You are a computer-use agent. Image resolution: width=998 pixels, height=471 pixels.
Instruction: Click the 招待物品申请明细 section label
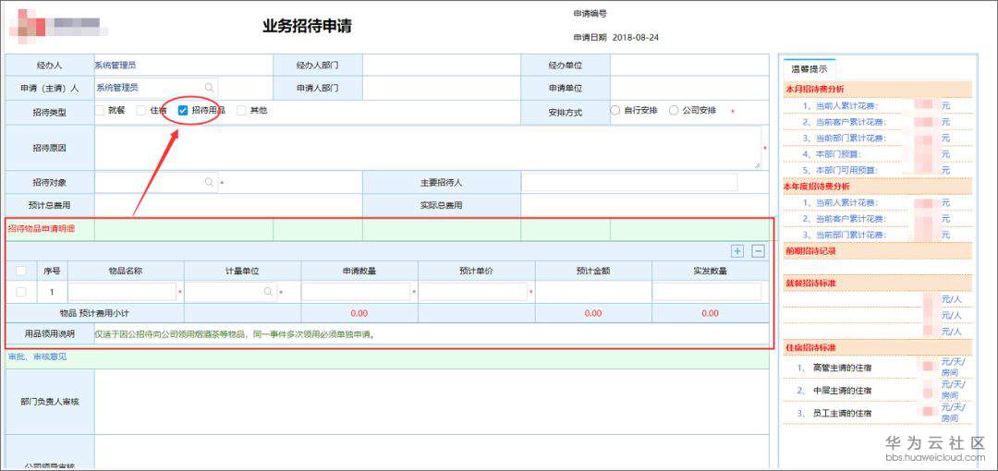41,229
